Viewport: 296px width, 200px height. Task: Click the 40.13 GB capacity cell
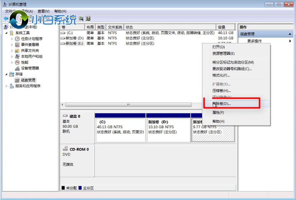(226, 33)
